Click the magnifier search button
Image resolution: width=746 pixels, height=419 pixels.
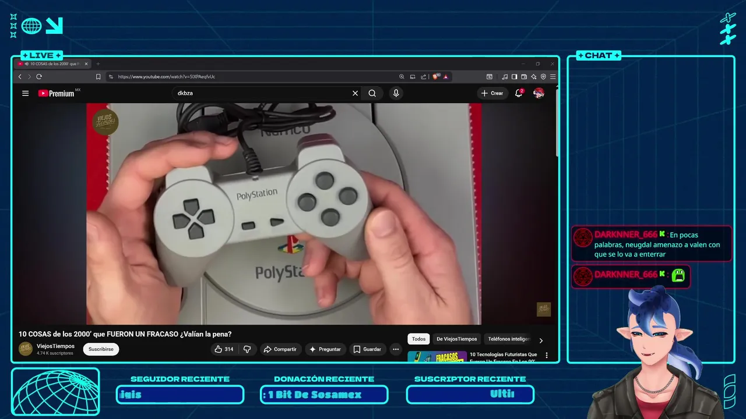point(372,93)
